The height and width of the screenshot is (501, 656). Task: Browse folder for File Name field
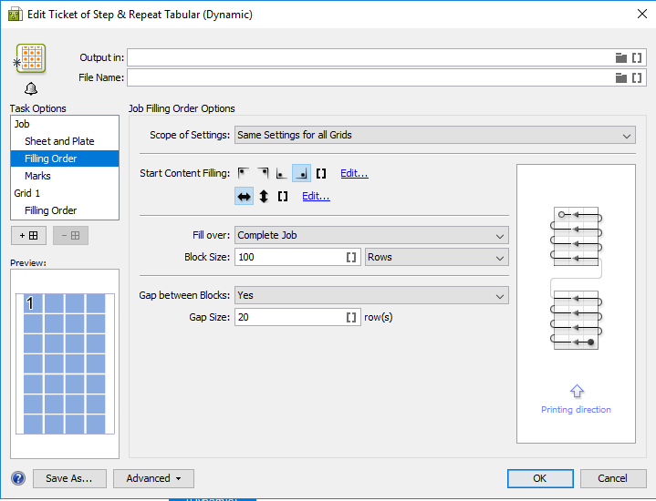tap(620, 77)
